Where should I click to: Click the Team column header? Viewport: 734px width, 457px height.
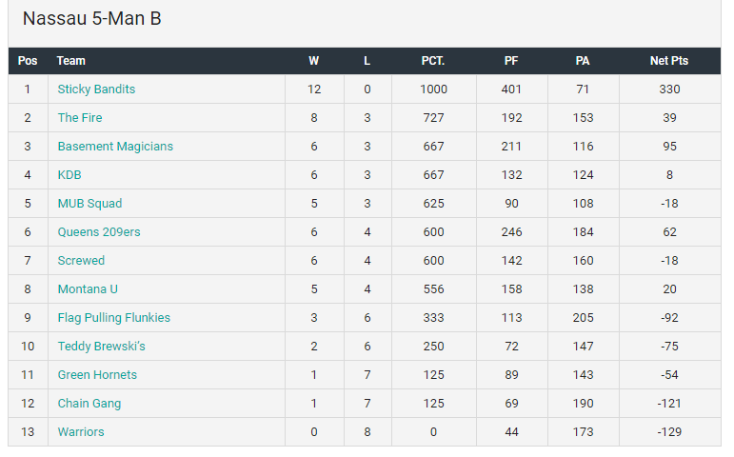(71, 61)
